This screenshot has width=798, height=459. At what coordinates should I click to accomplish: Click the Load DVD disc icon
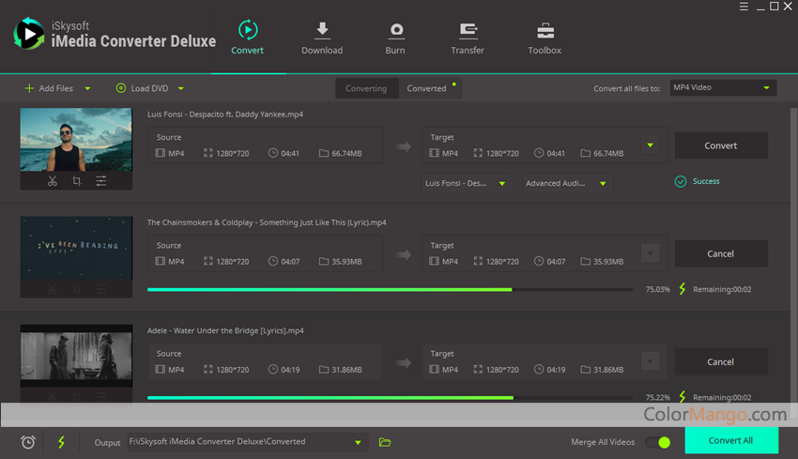tap(120, 88)
